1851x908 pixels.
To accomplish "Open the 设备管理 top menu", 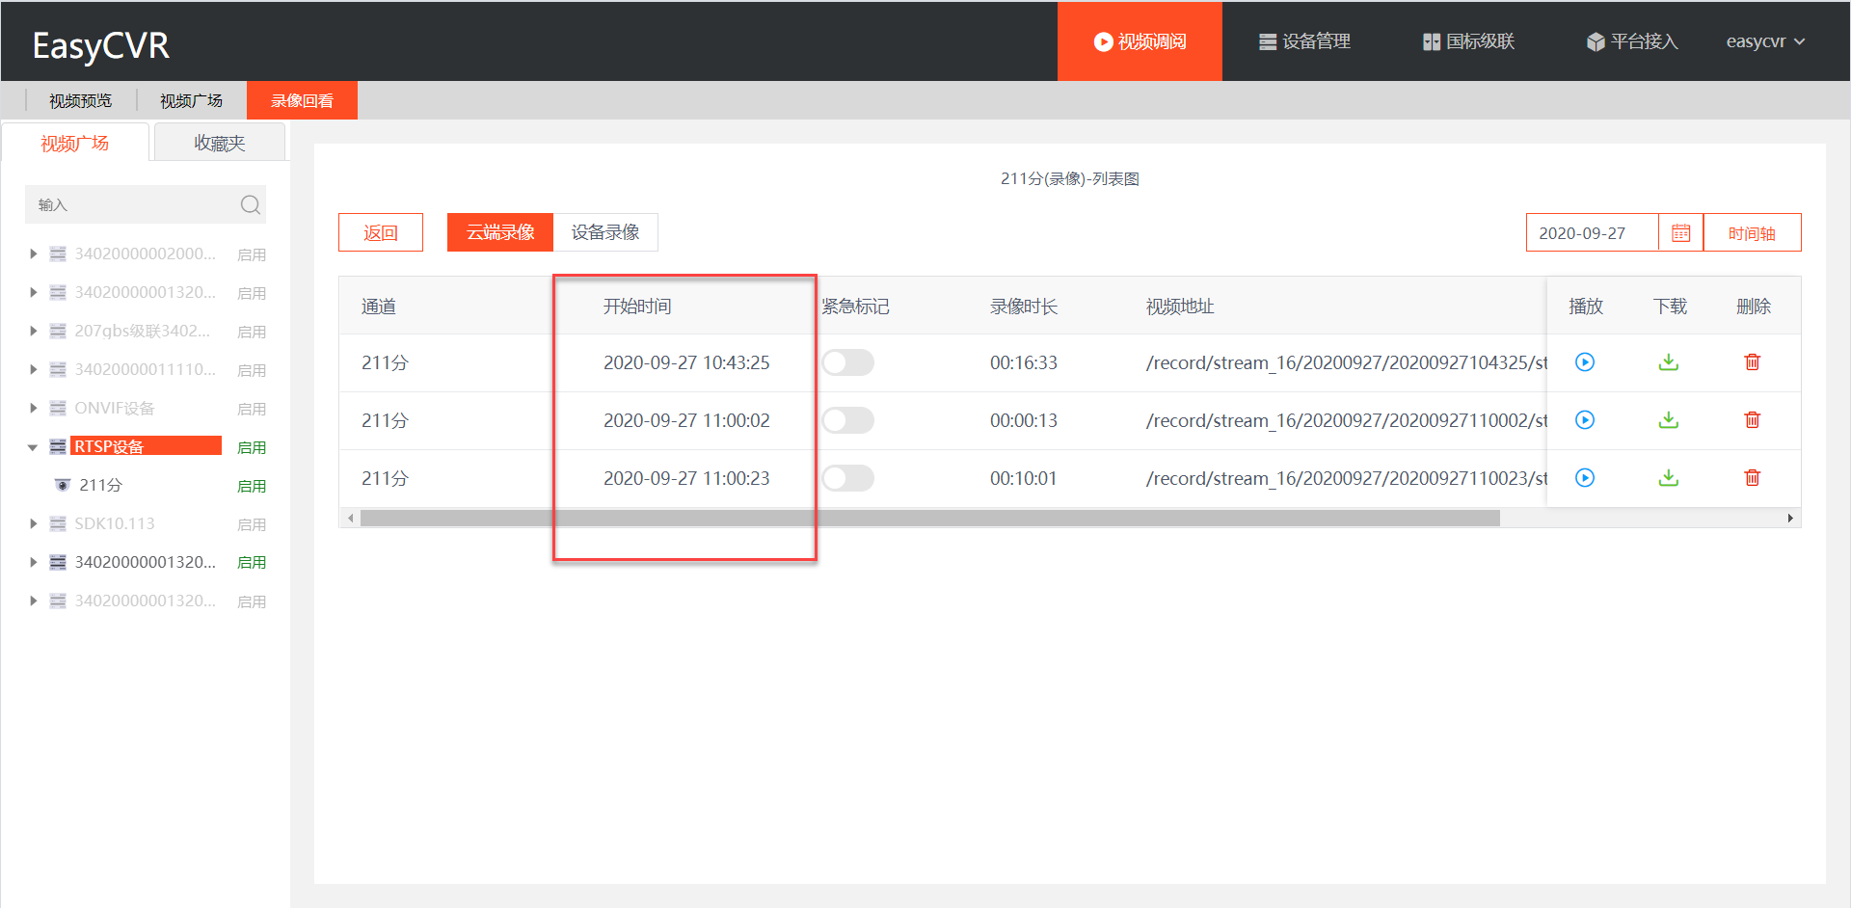I will tap(1304, 41).
